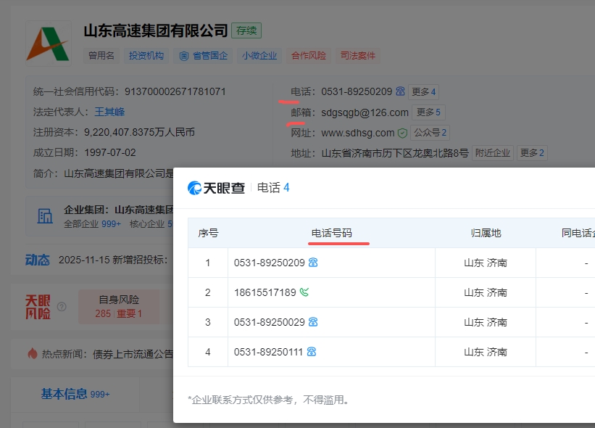Open the 更多2 addresses list
595x428 pixels.
pos(532,153)
